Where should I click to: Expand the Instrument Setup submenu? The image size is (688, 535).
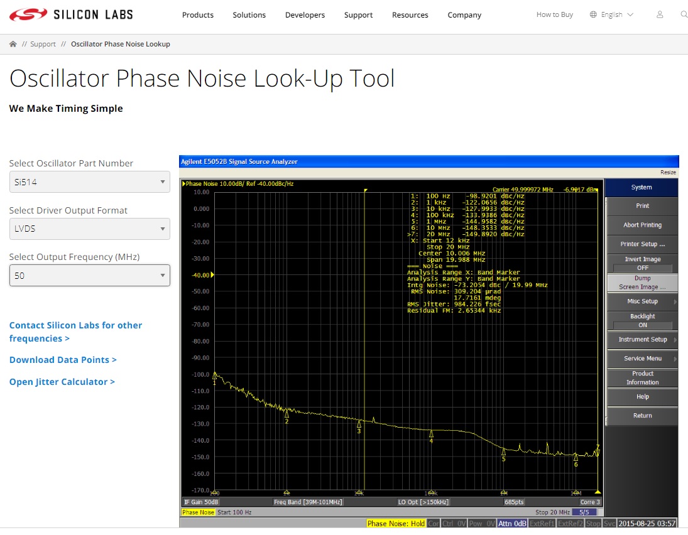point(642,340)
